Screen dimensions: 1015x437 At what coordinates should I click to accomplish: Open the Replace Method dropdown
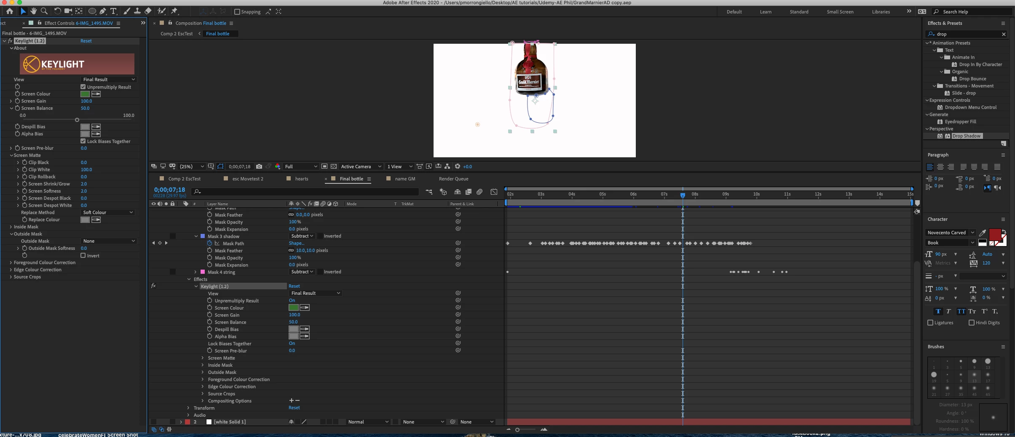pyautogui.click(x=107, y=212)
